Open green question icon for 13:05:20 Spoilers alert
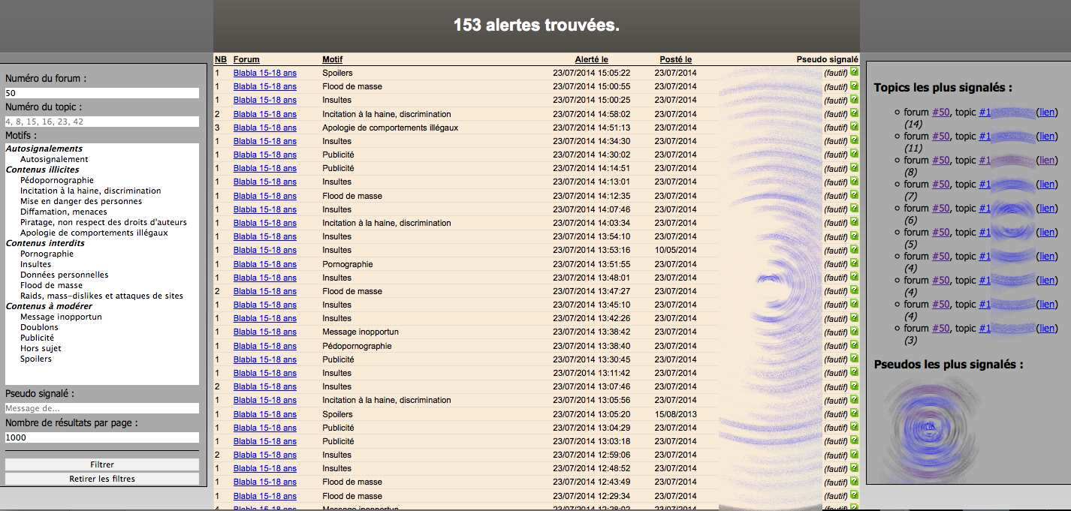Viewport: 1071px width, 511px height. [x=854, y=414]
